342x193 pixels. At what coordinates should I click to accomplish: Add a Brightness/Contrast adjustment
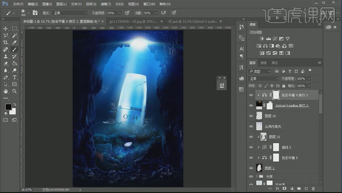[262, 39]
